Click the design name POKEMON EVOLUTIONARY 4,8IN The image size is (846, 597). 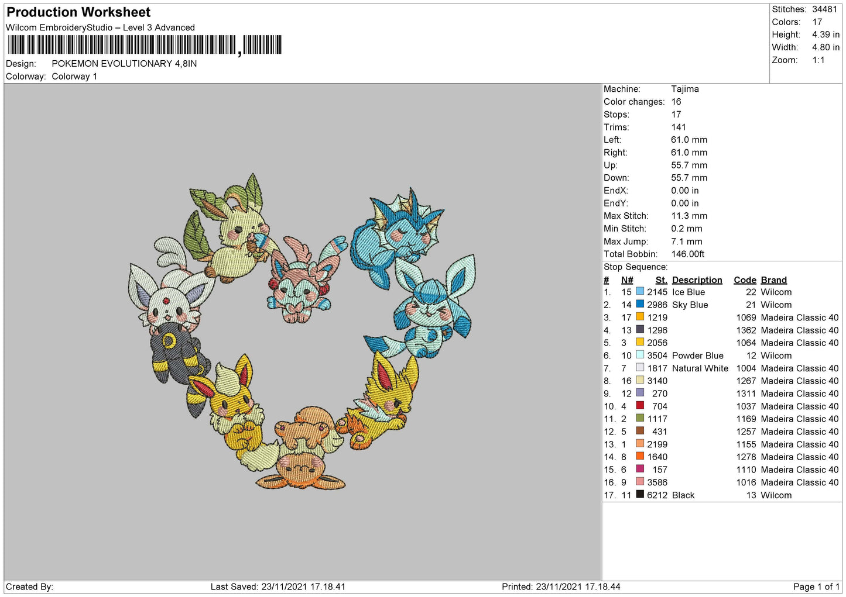coord(124,64)
